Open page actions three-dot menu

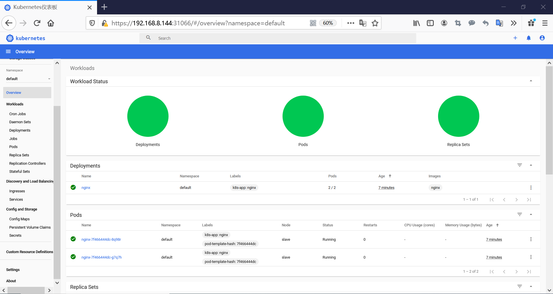click(351, 23)
